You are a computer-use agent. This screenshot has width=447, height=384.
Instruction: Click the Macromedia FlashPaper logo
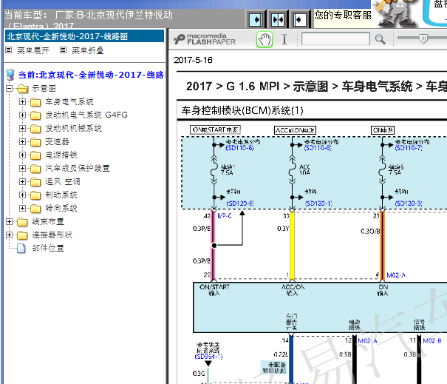point(205,39)
